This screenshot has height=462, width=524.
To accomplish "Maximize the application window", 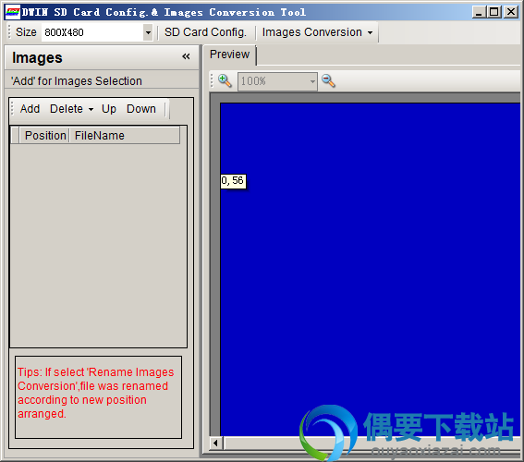I will point(494,12).
